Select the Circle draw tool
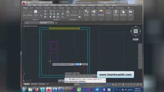Image resolution: width=164 pixels, height=92 pixels. (x=36, y=13)
